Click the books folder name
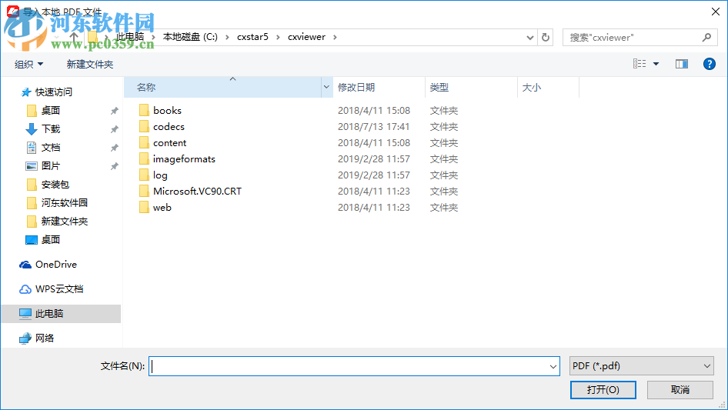 (167, 111)
